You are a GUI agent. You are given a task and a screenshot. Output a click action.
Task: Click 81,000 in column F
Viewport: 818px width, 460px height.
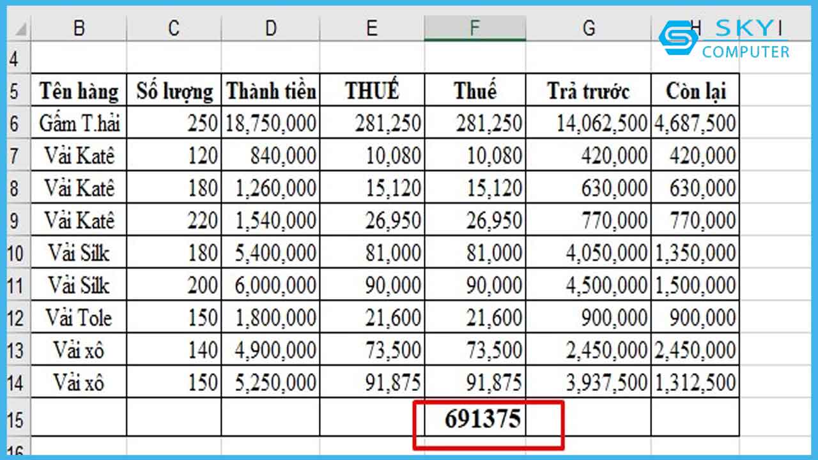[x=475, y=253]
